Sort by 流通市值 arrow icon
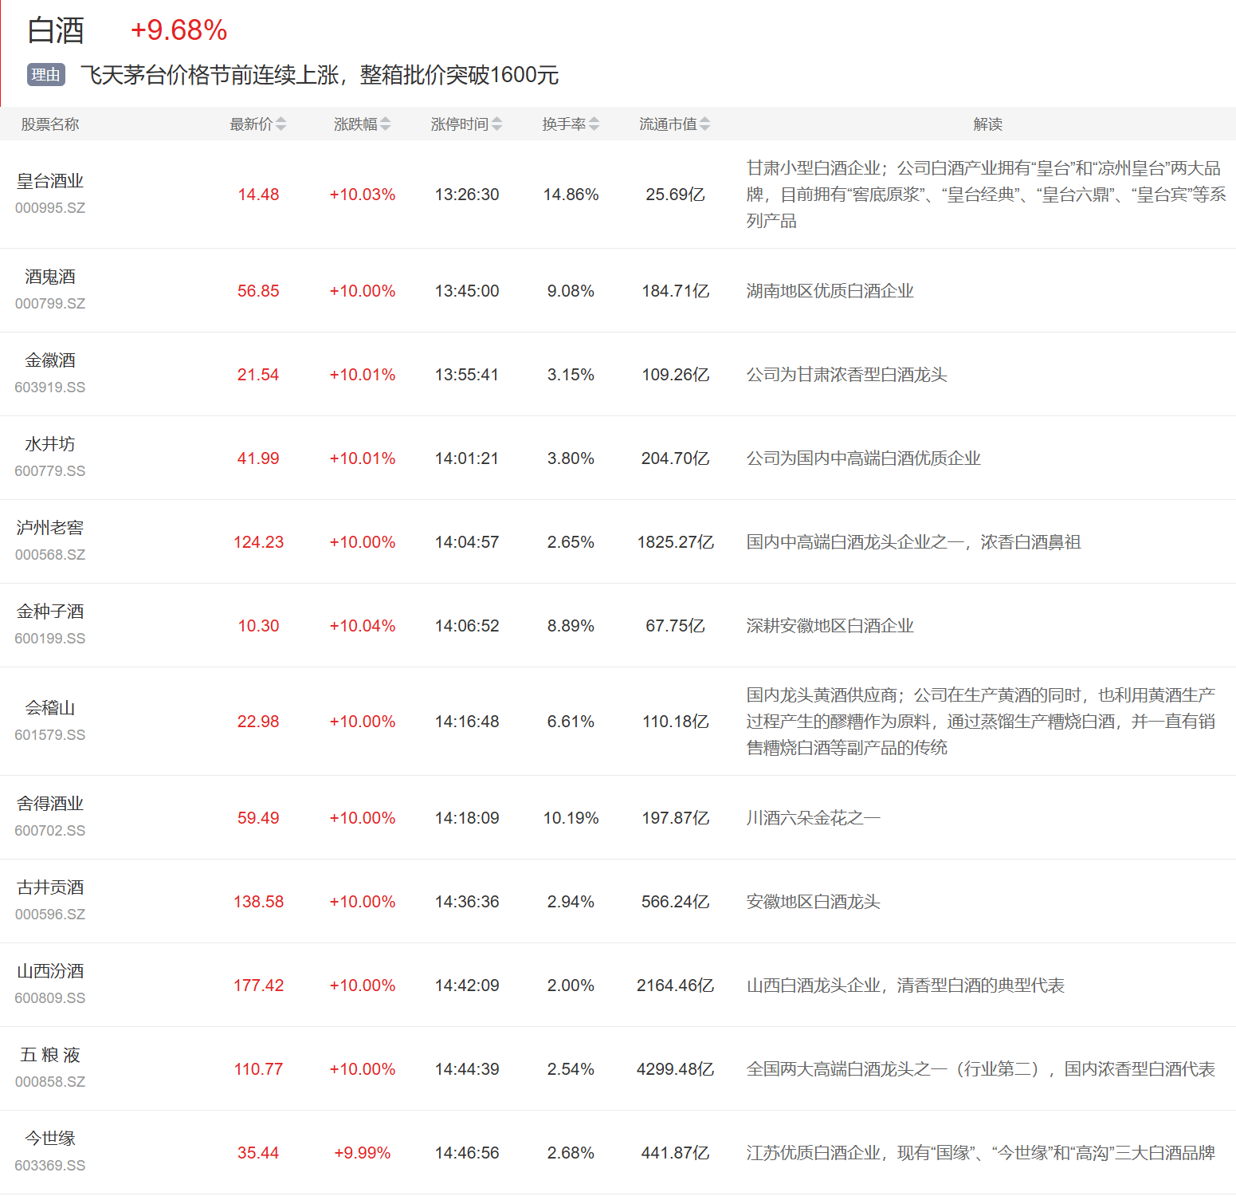 click(x=704, y=124)
